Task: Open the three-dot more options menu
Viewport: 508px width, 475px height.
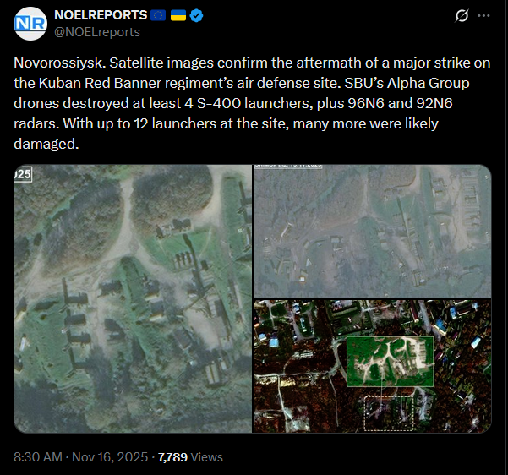Action: [x=483, y=15]
